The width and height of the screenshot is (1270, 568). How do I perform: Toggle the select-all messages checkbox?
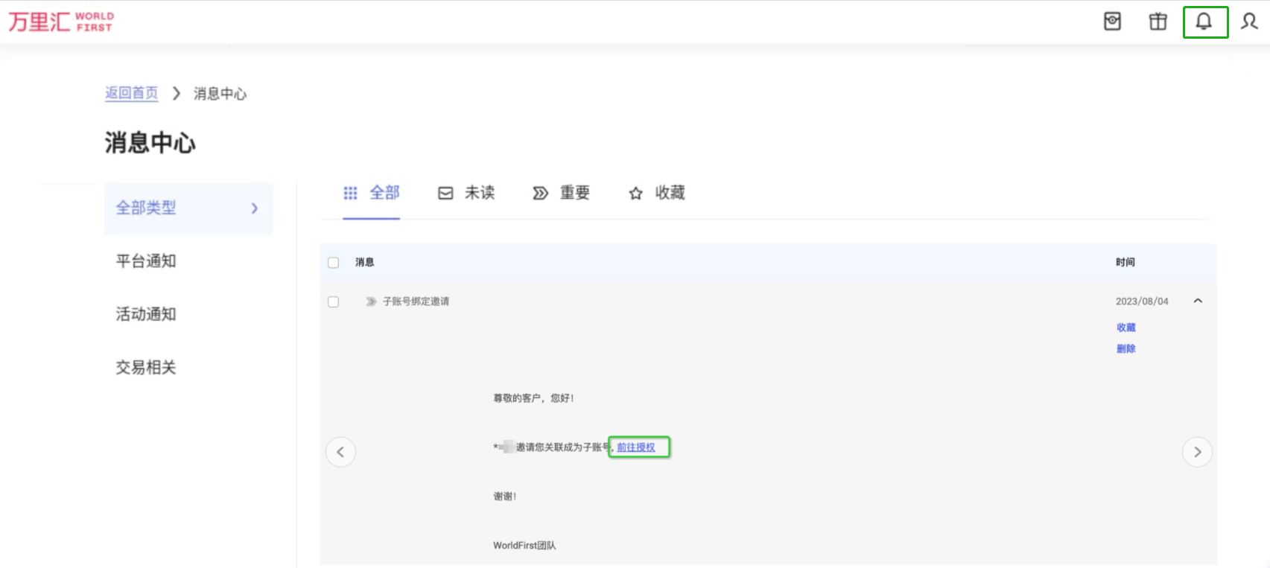pyautogui.click(x=334, y=263)
